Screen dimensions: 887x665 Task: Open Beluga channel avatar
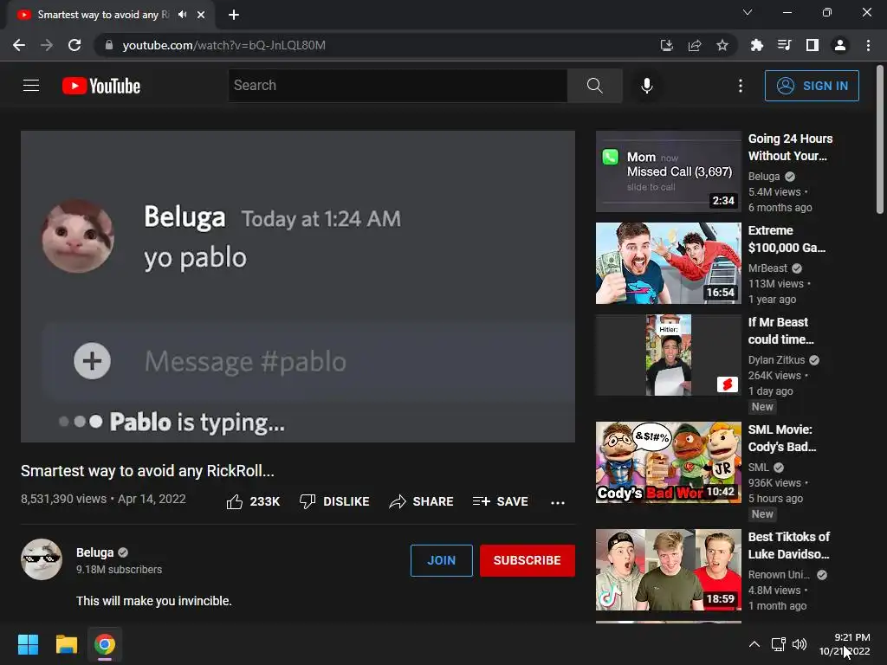[42, 559]
